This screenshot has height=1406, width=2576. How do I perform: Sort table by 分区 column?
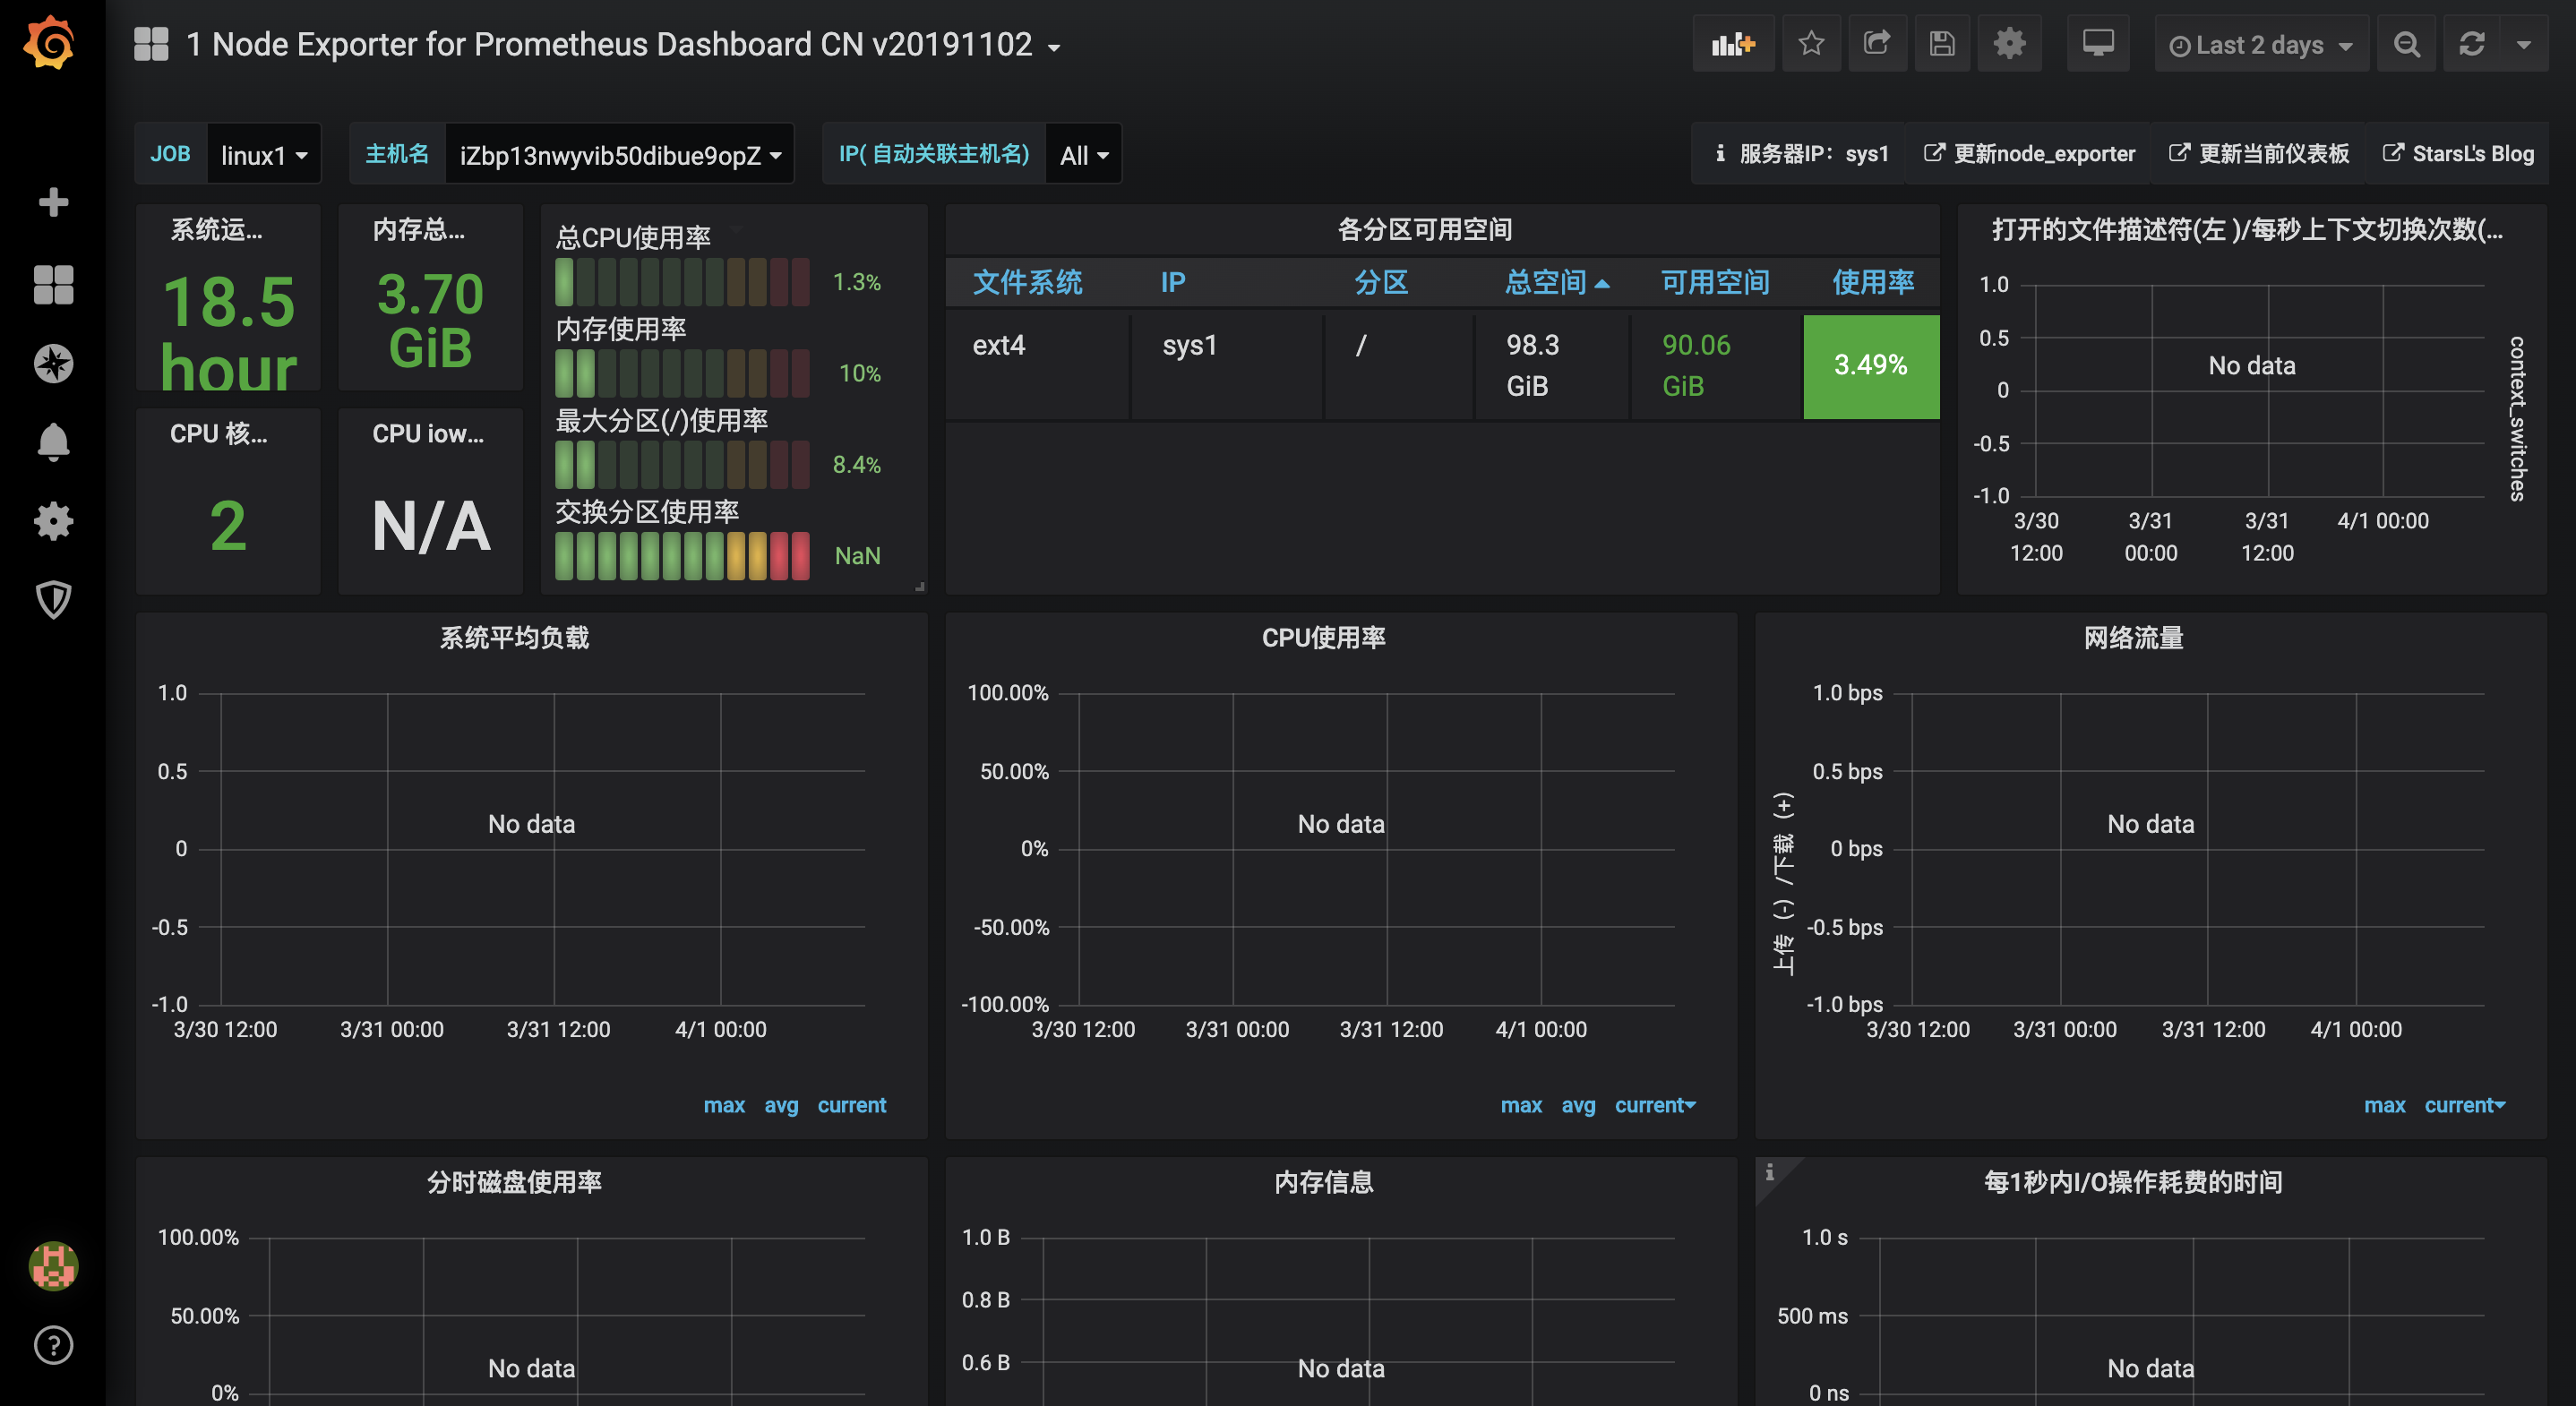click(1381, 282)
